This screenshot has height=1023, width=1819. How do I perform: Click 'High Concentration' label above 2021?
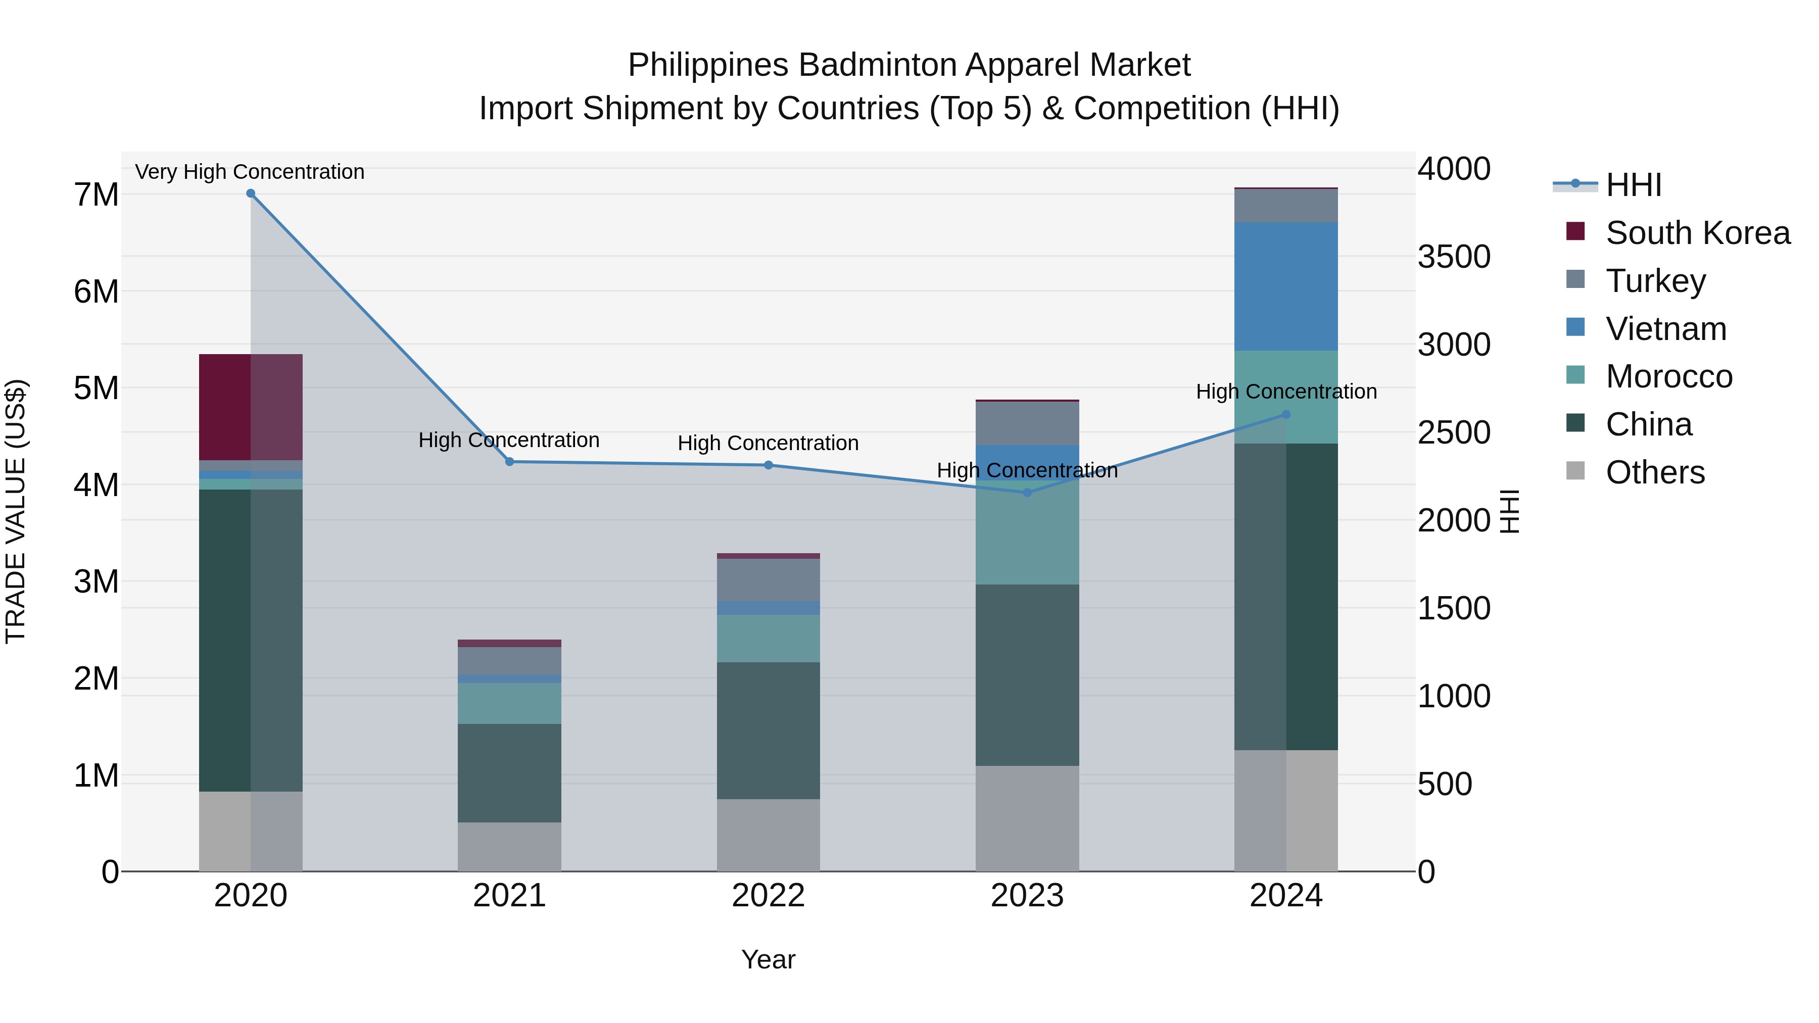(x=509, y=440)
